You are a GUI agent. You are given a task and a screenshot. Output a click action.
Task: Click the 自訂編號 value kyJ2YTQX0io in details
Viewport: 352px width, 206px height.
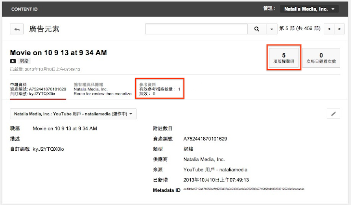(48, 150)
